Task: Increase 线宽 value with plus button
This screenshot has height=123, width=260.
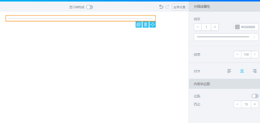Action: [255, 54]
